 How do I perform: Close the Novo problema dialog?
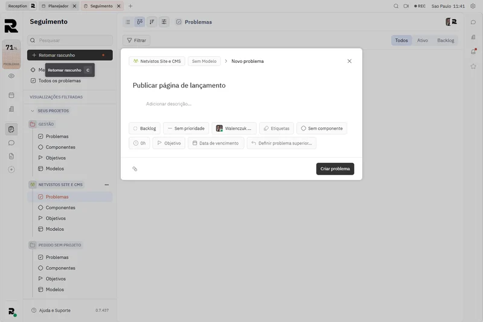coord(350,61)
